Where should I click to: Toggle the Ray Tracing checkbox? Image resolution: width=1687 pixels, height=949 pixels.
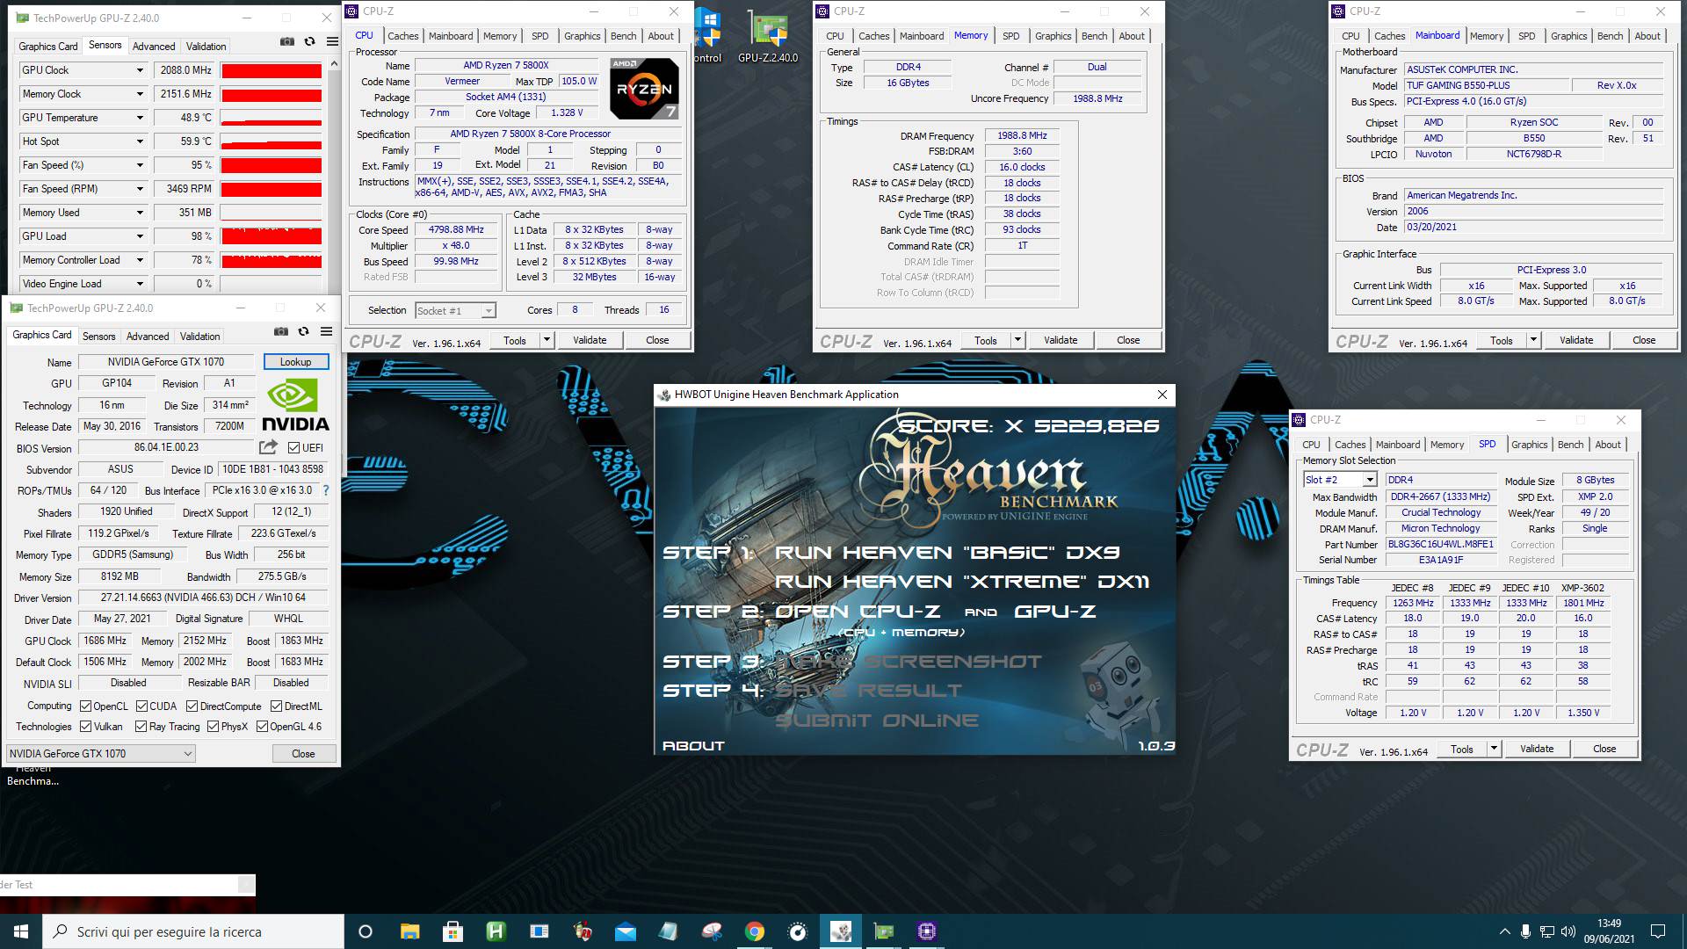click(141, 726)
